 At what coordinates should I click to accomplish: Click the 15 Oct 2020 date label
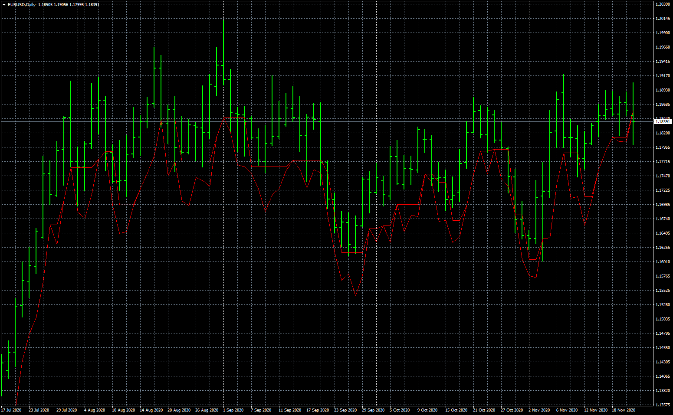[x=456, y=410]
